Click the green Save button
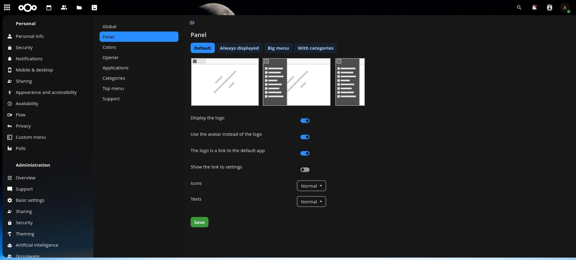The image size is (576, 260). pyautogui.click(x=199, y=222)
